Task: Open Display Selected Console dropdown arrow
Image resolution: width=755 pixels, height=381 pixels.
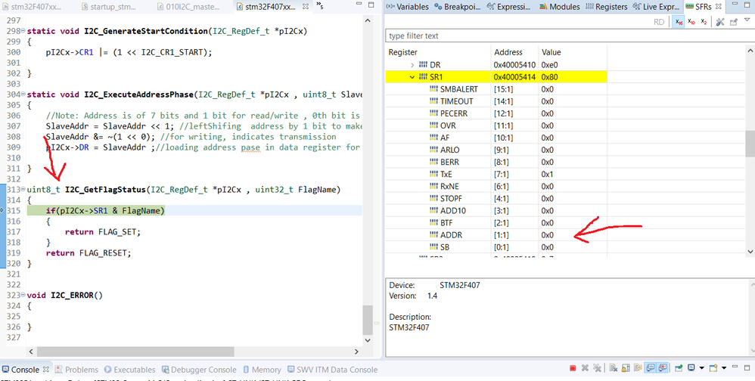Action: click(x=701, y=368)
